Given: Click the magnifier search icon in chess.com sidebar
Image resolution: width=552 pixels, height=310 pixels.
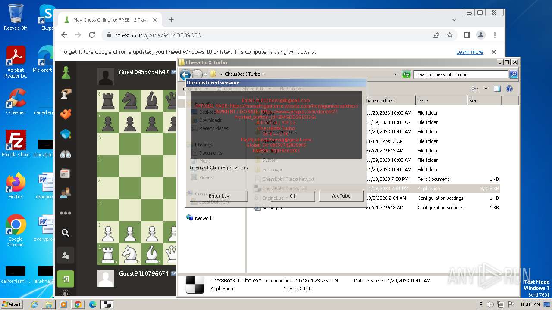Looking at the screenshot, I should (x=66, y=233).
